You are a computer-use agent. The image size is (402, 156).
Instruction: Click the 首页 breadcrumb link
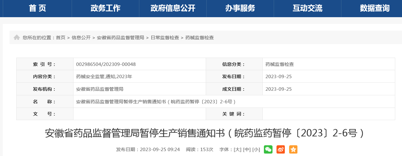(x=61, y=38)
